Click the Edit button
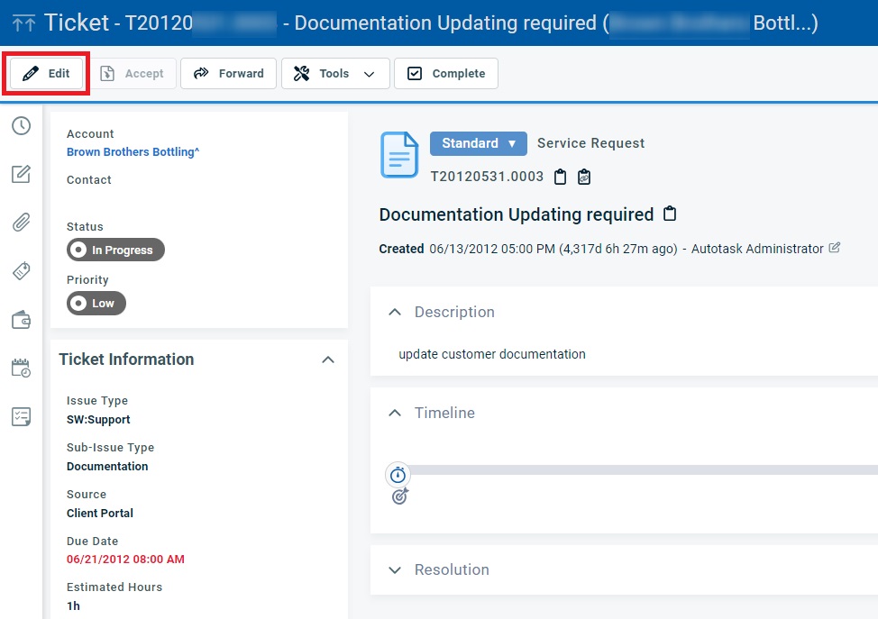 pos(47,74)
